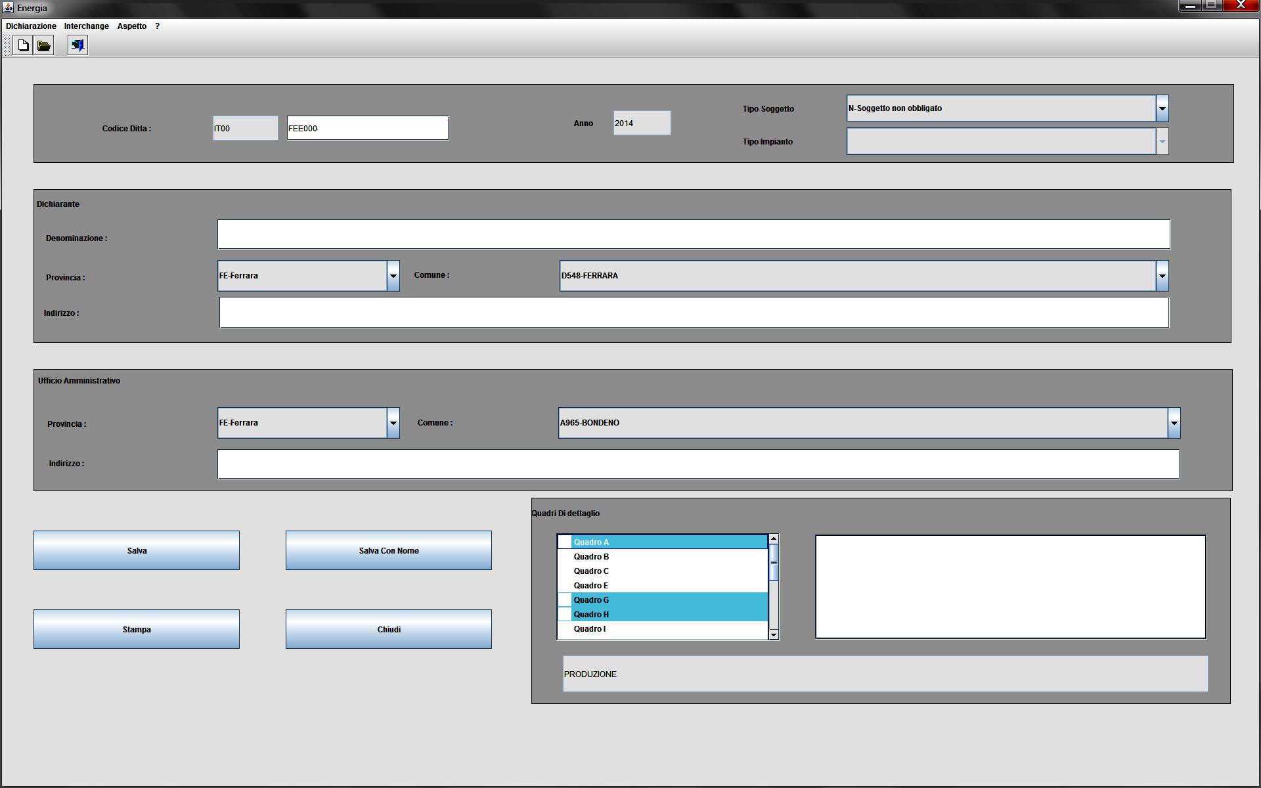
Task: Click the Quadro A list label
Action: pyautogui.click(x=591, y=542)
